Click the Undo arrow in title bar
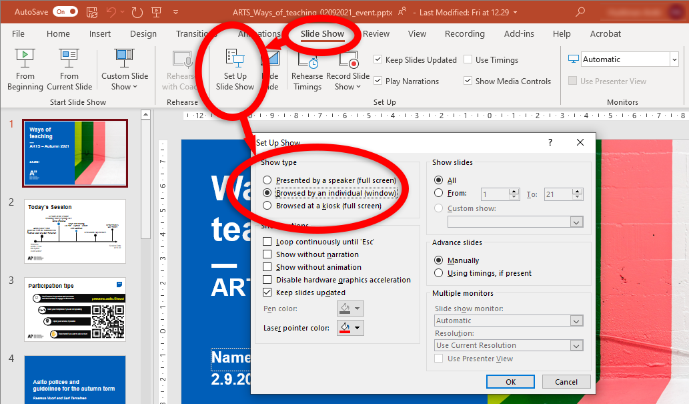Image resolution: width=689 pixels, height=404 pixels. [111, 12]
